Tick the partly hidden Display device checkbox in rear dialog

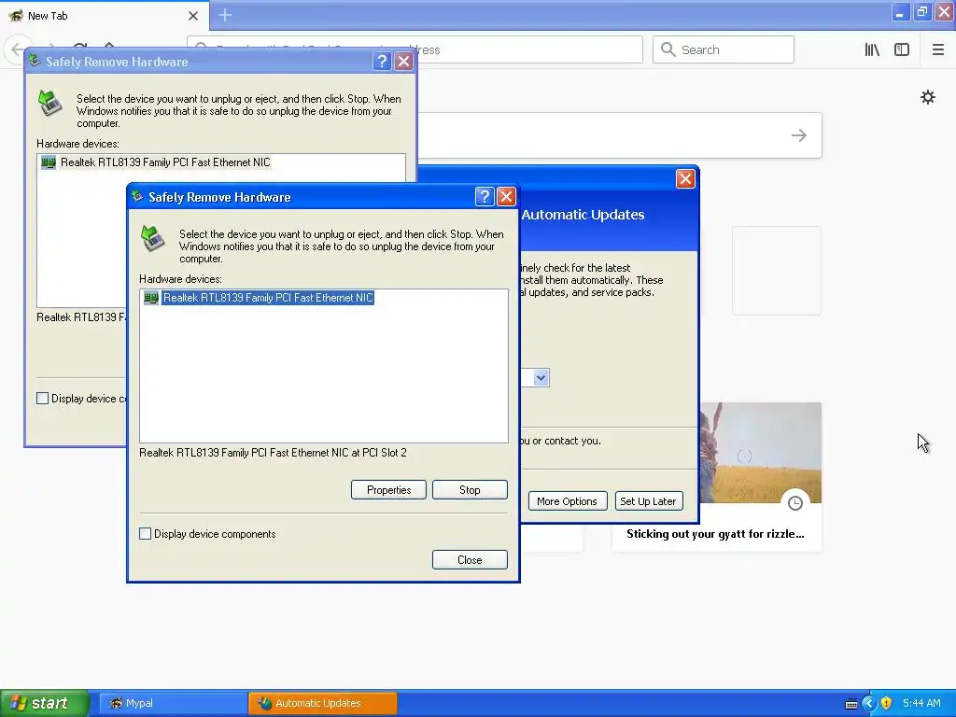42,398
